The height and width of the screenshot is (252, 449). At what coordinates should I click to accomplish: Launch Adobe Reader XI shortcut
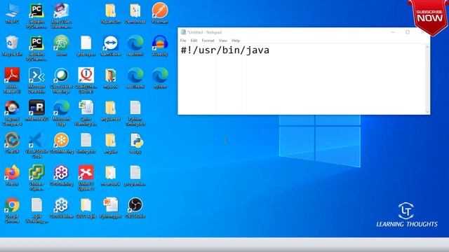click(12, 80)
